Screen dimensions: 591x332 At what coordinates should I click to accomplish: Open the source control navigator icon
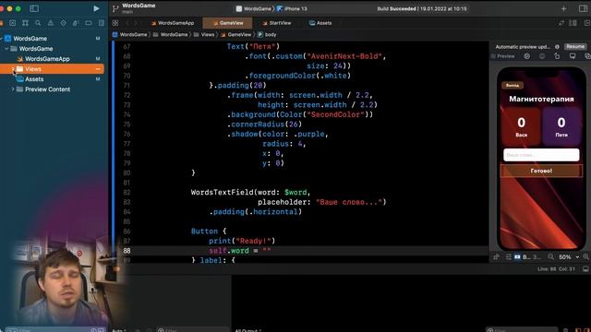point(13,23)
